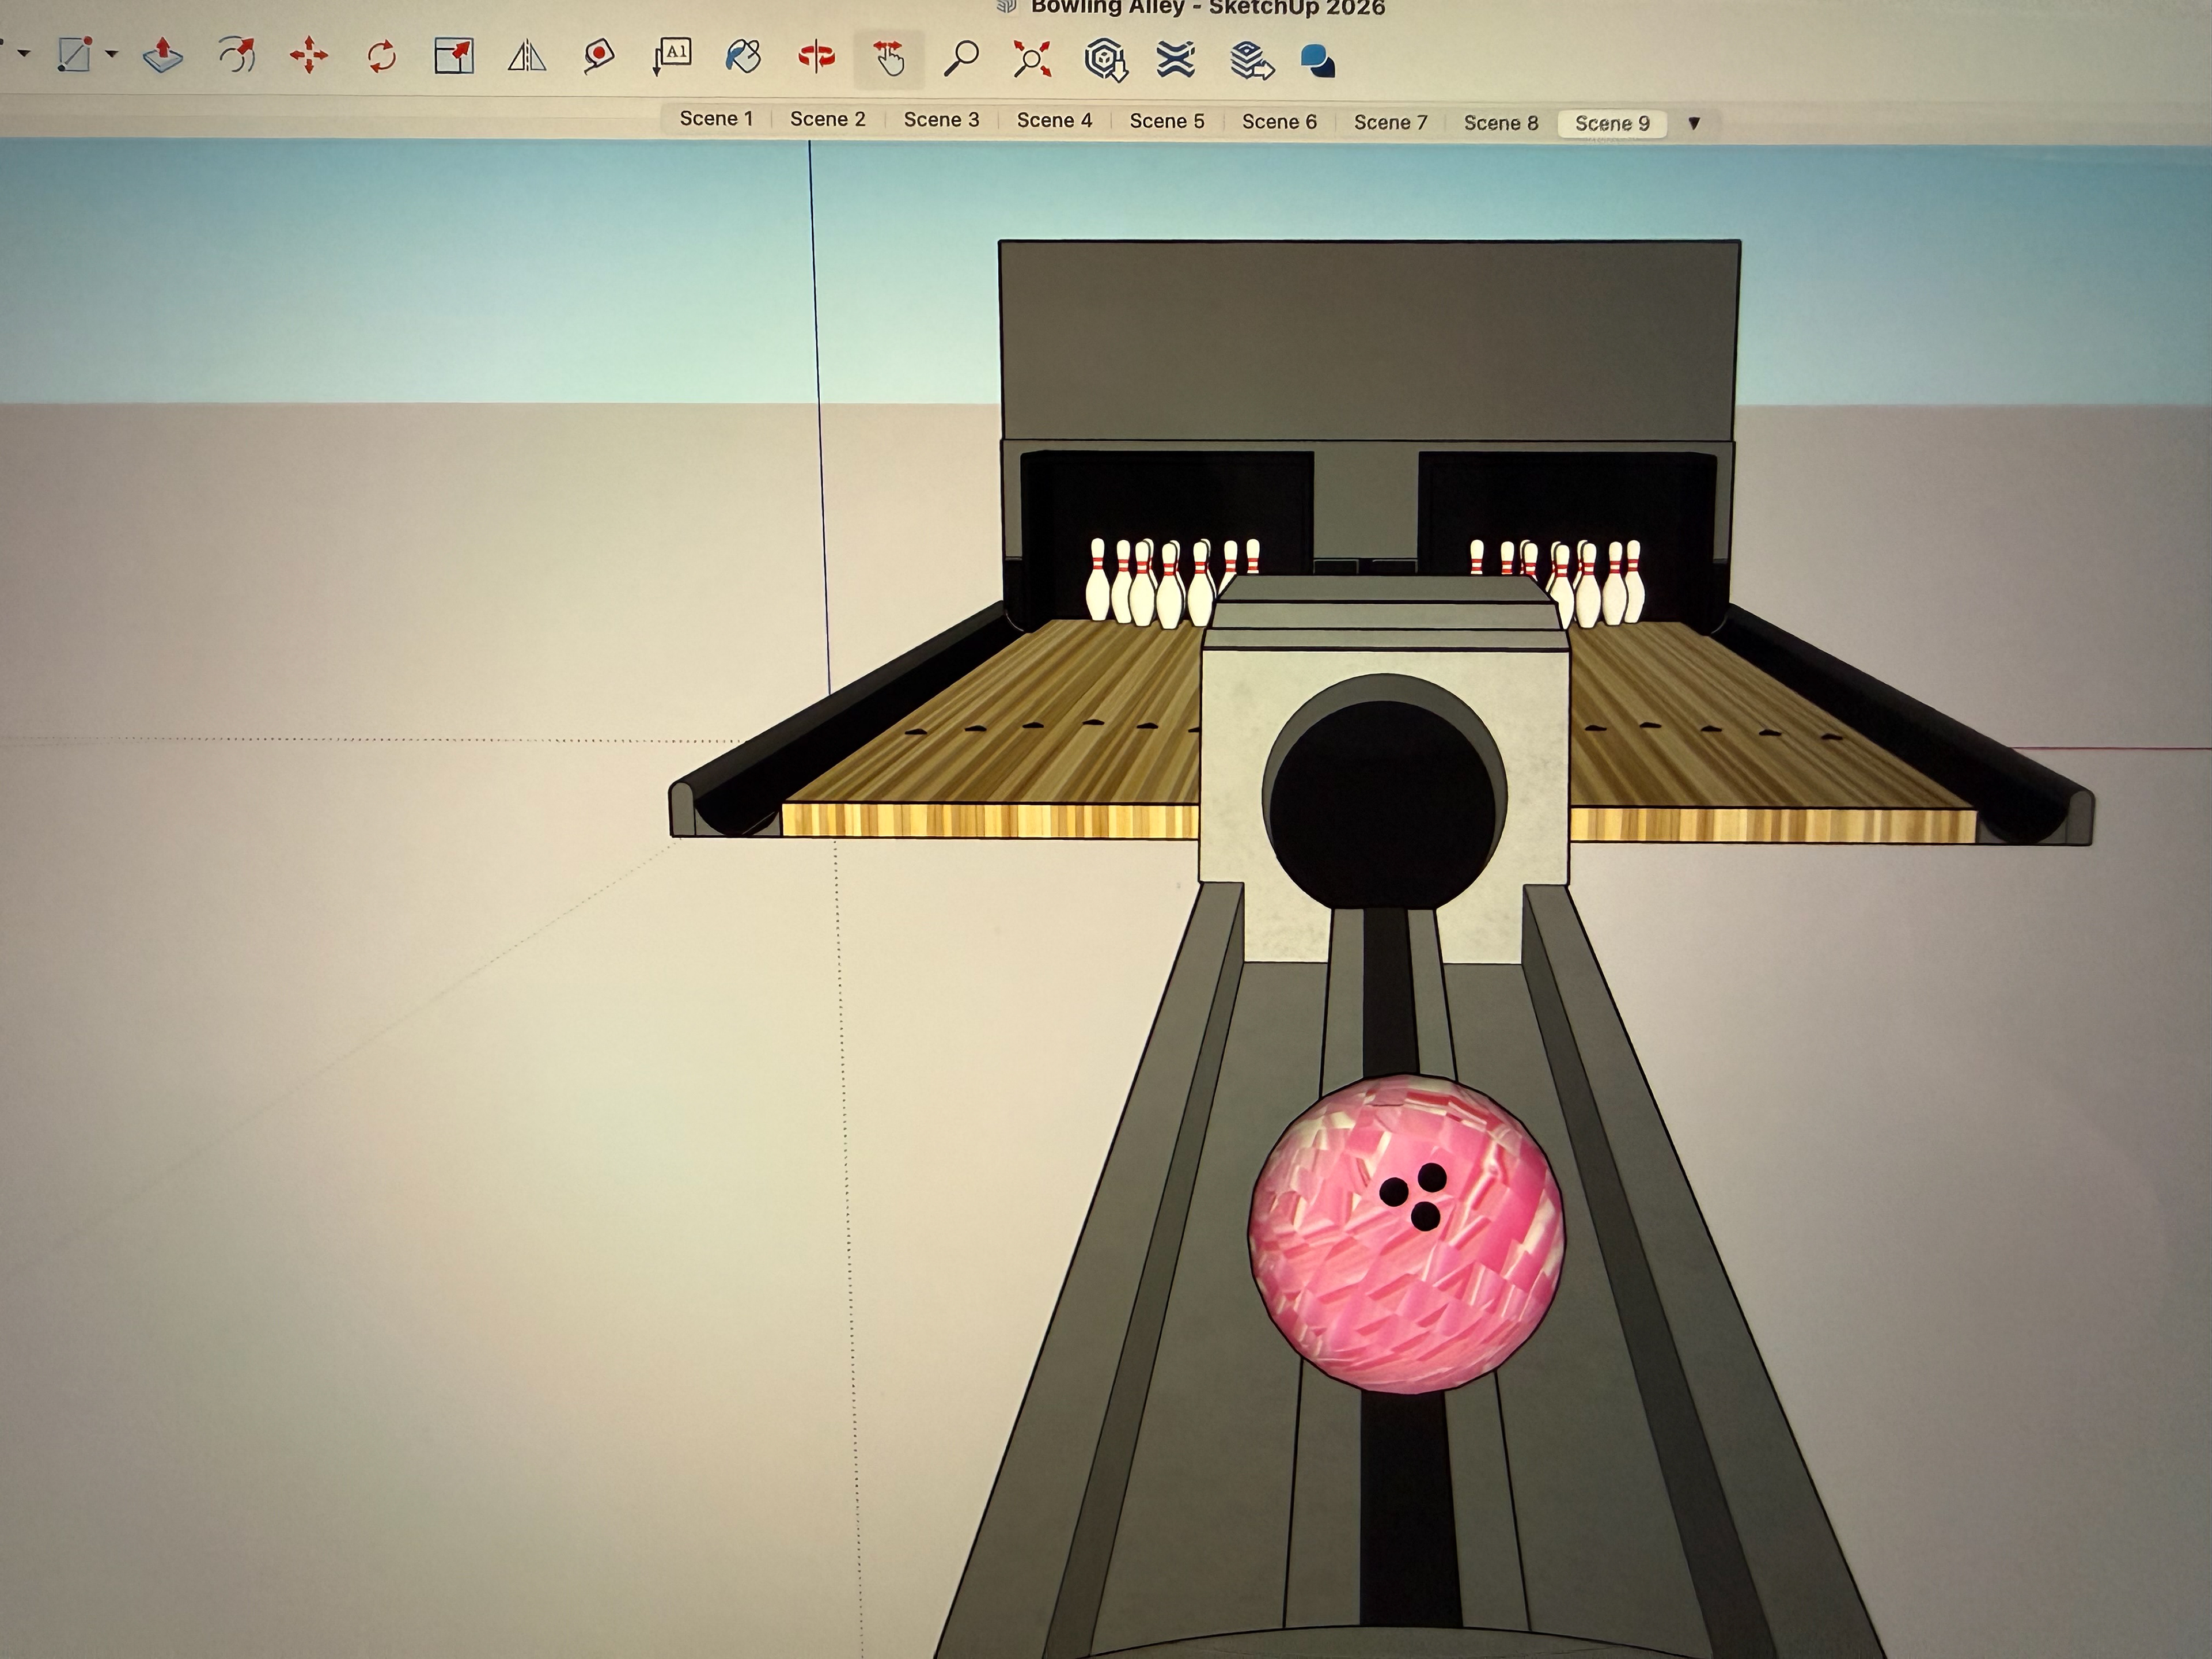This screenshot has width=2212, height=1659.
Task: Select the Push/Pull tool
Action: (x=163, y=56)
